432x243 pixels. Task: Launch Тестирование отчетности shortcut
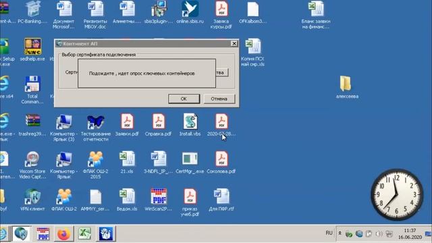95,128
